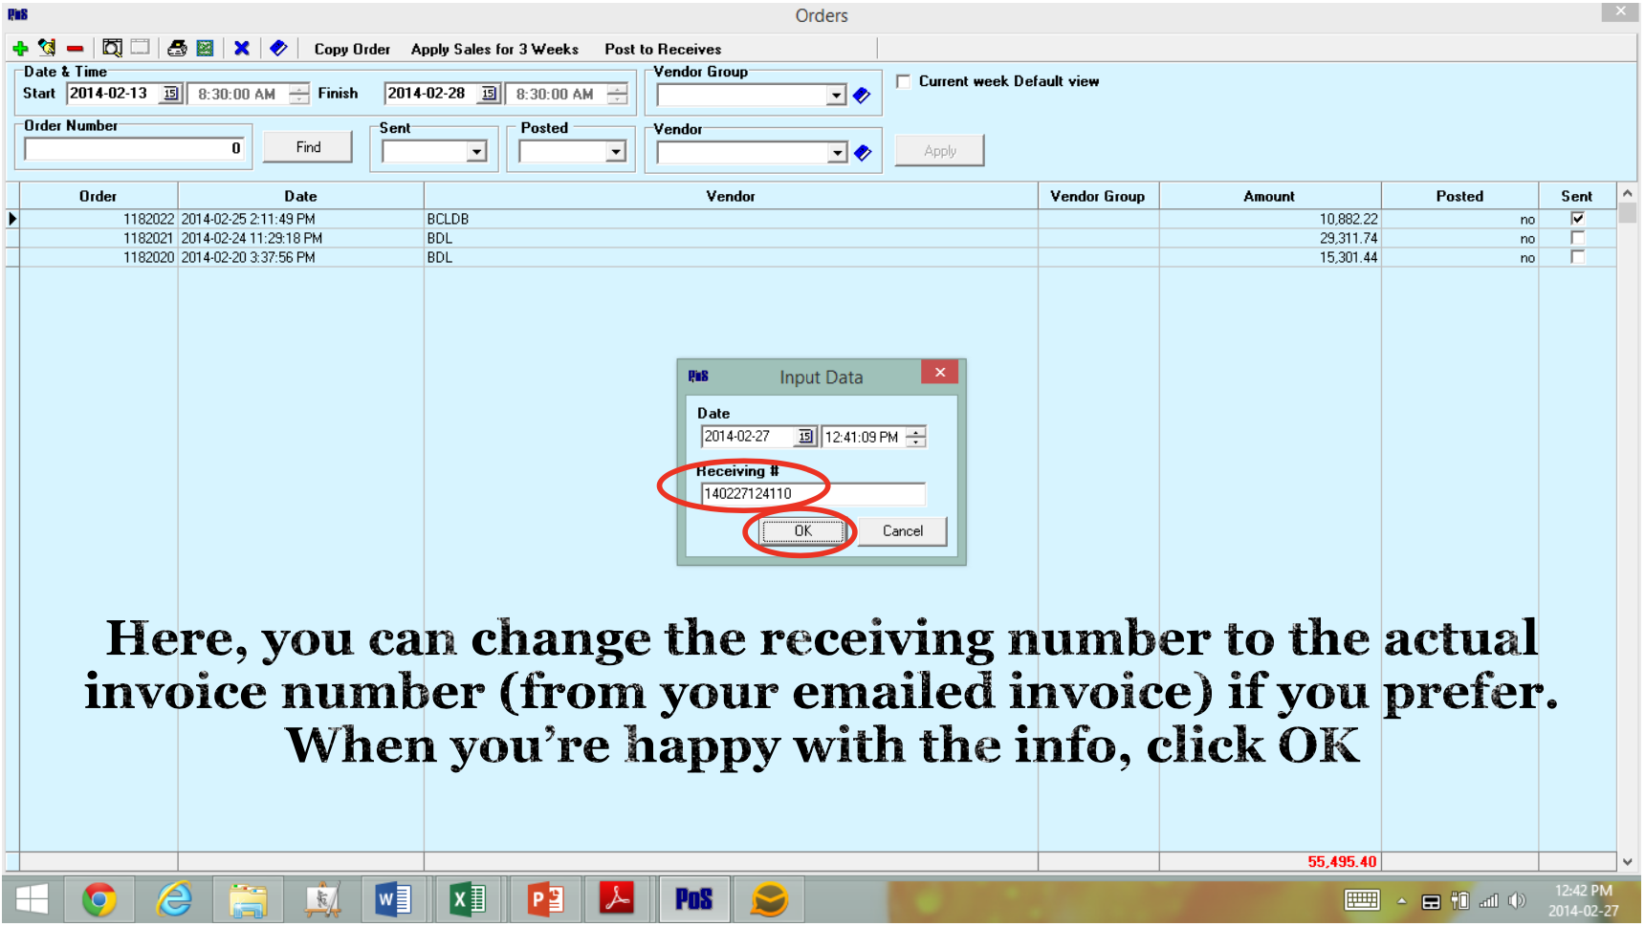Add a new order with green plus icon
This screenshot has height=927, width=1645.
pyautogui.click(x=20, y=48)
